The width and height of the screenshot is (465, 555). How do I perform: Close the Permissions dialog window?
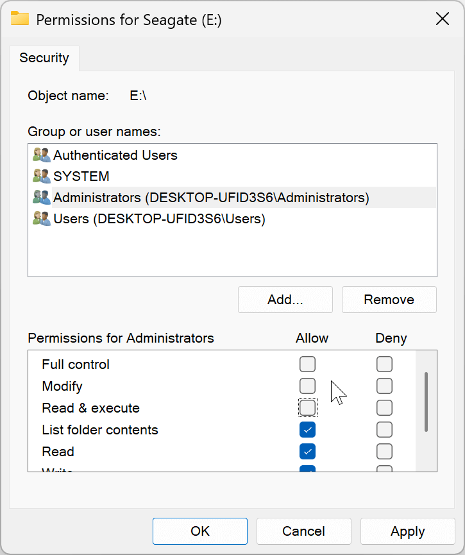[x=442, y=19]
